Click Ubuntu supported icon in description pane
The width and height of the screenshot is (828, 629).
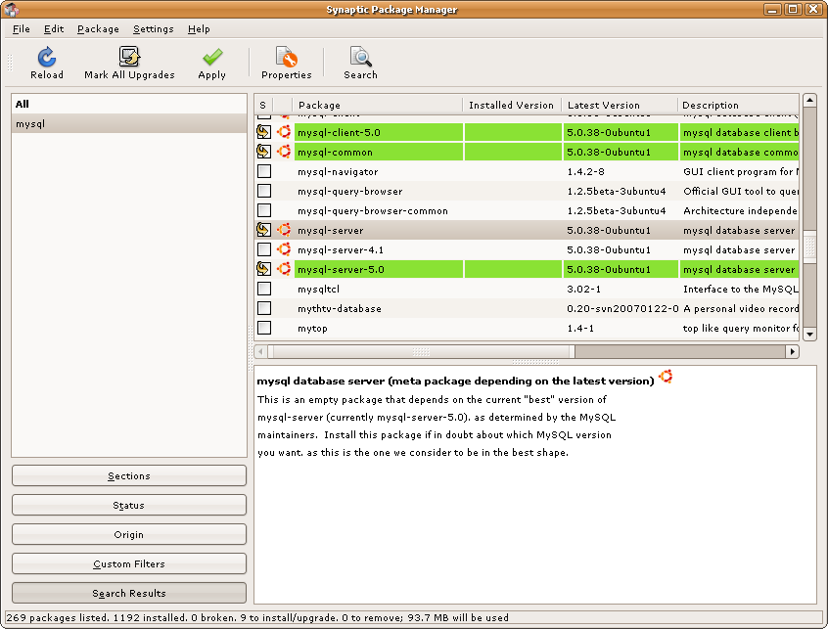[x=666, y=377]
